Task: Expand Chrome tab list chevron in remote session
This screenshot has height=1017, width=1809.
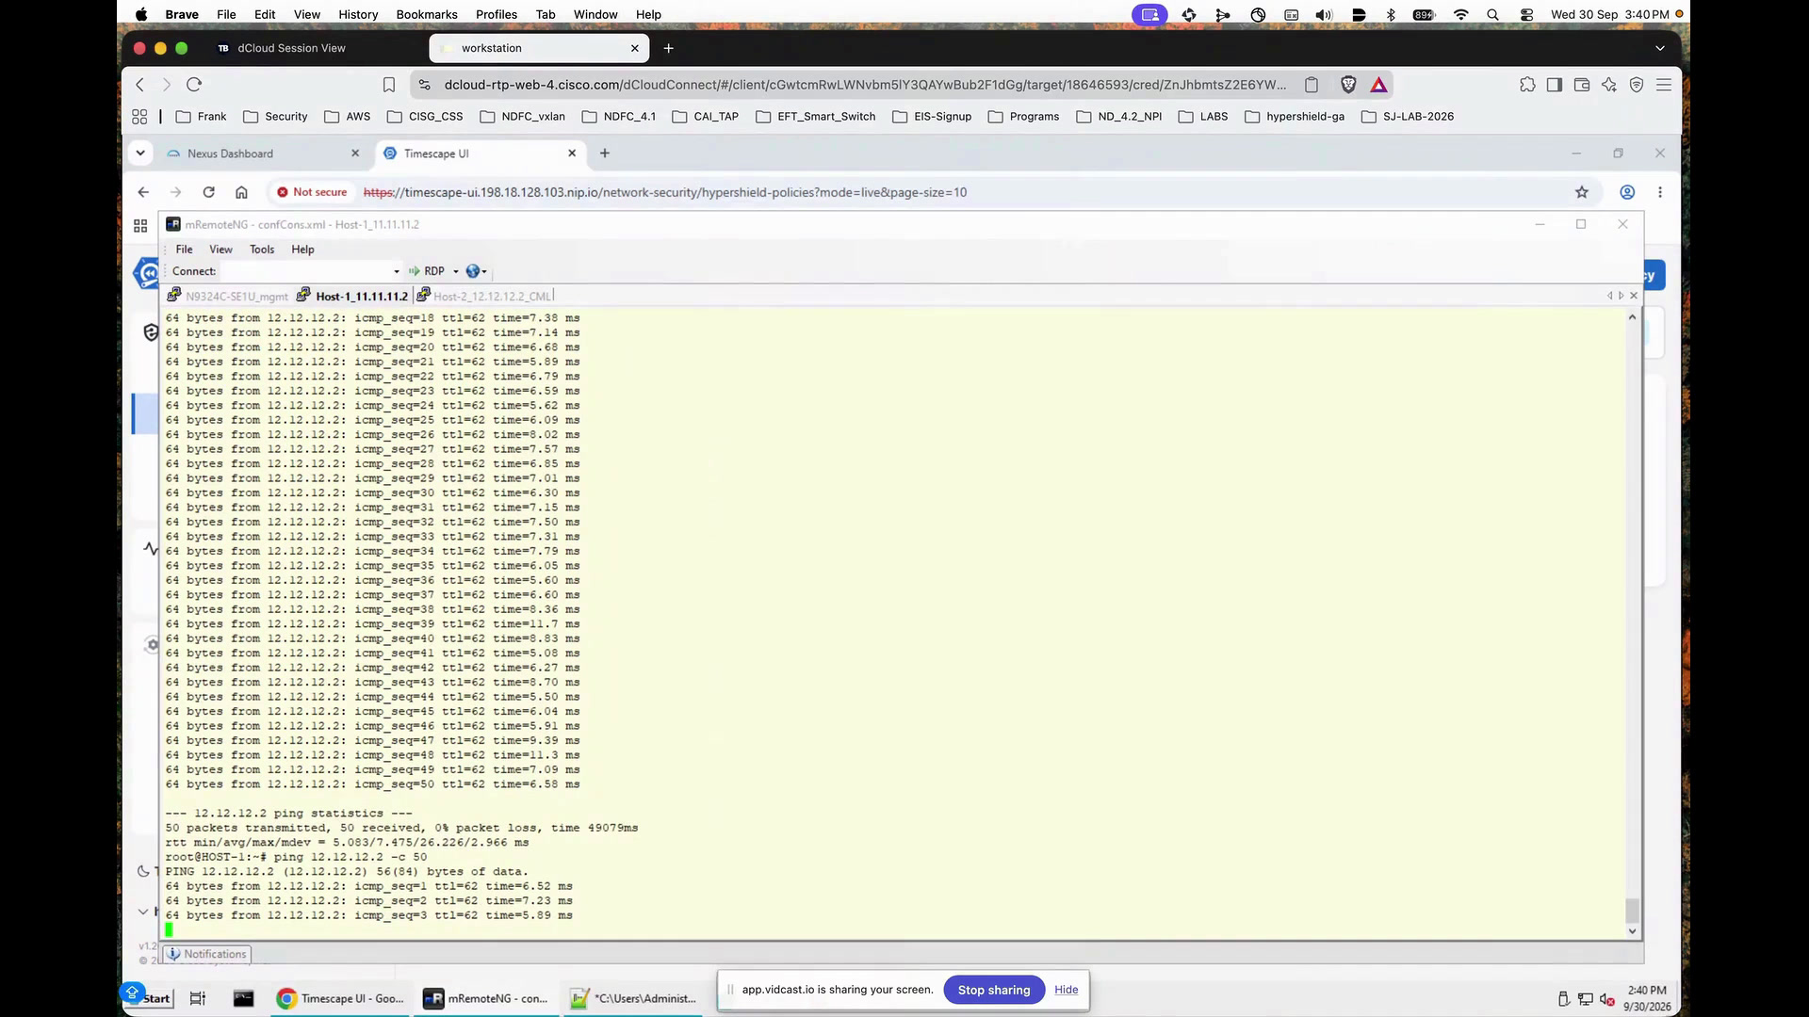Action: point(140,153)
